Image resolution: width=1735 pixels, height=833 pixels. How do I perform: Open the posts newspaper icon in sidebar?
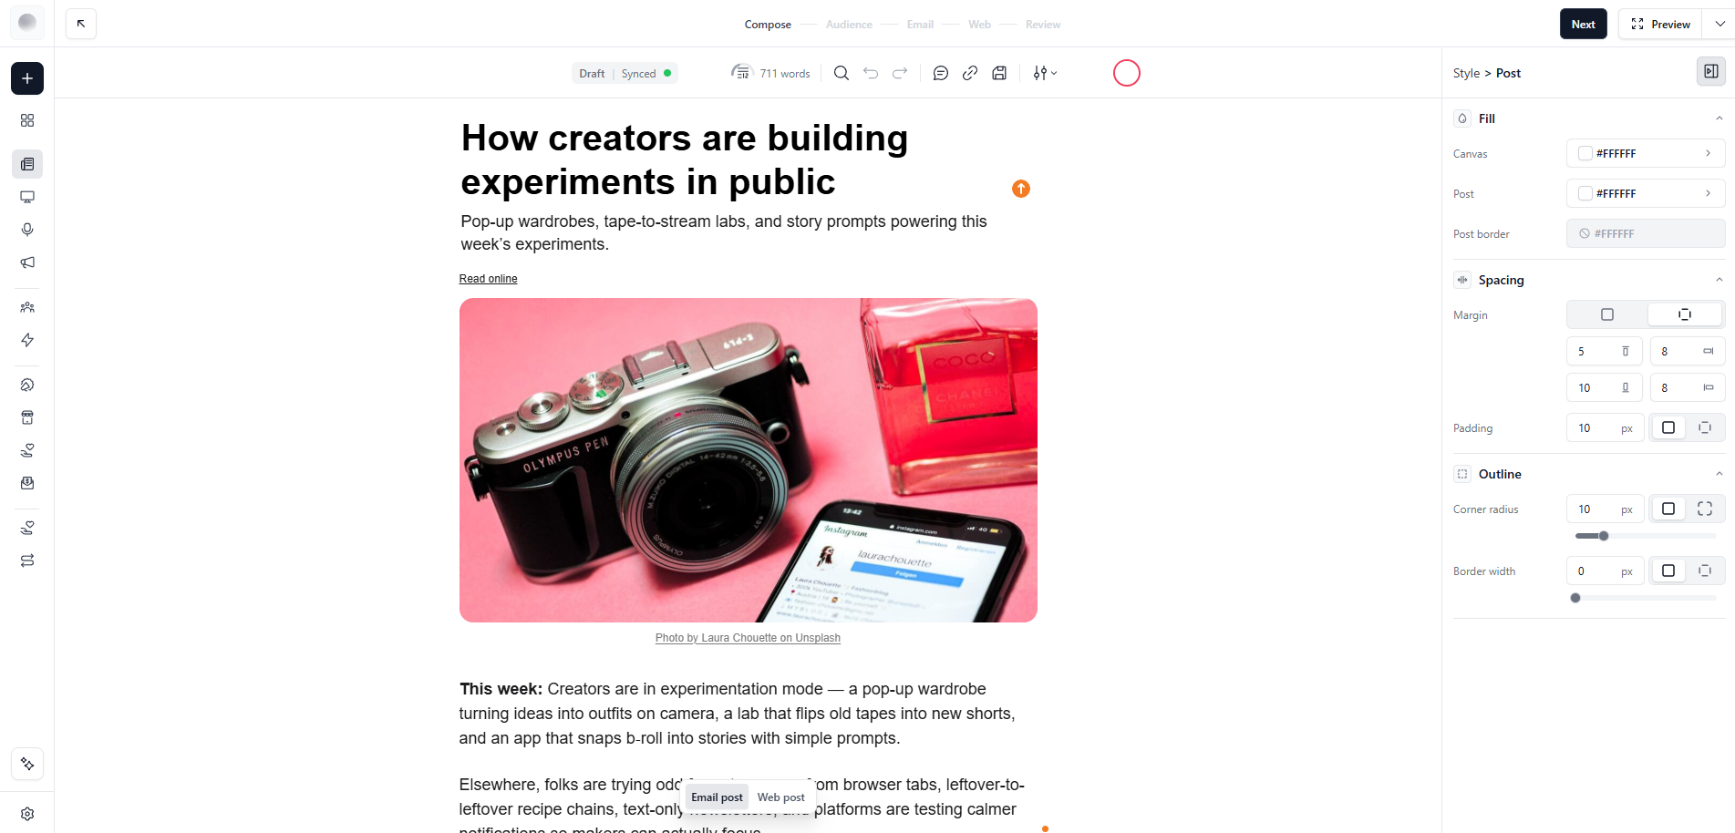(x=27, y=164)
